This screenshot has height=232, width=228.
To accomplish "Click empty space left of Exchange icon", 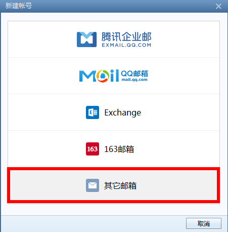I will [x=47, y=112].
